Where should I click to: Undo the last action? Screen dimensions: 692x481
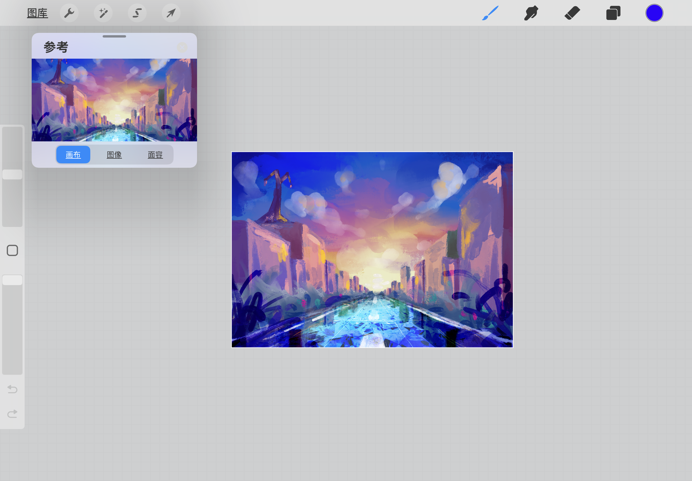[x=12, y=389]
